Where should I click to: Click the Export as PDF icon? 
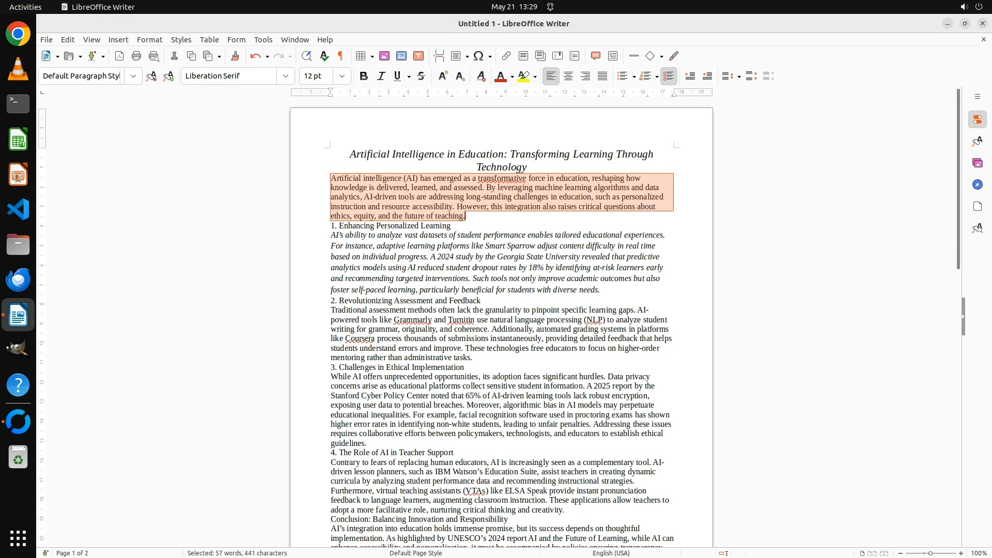click(x=119, y=56)
